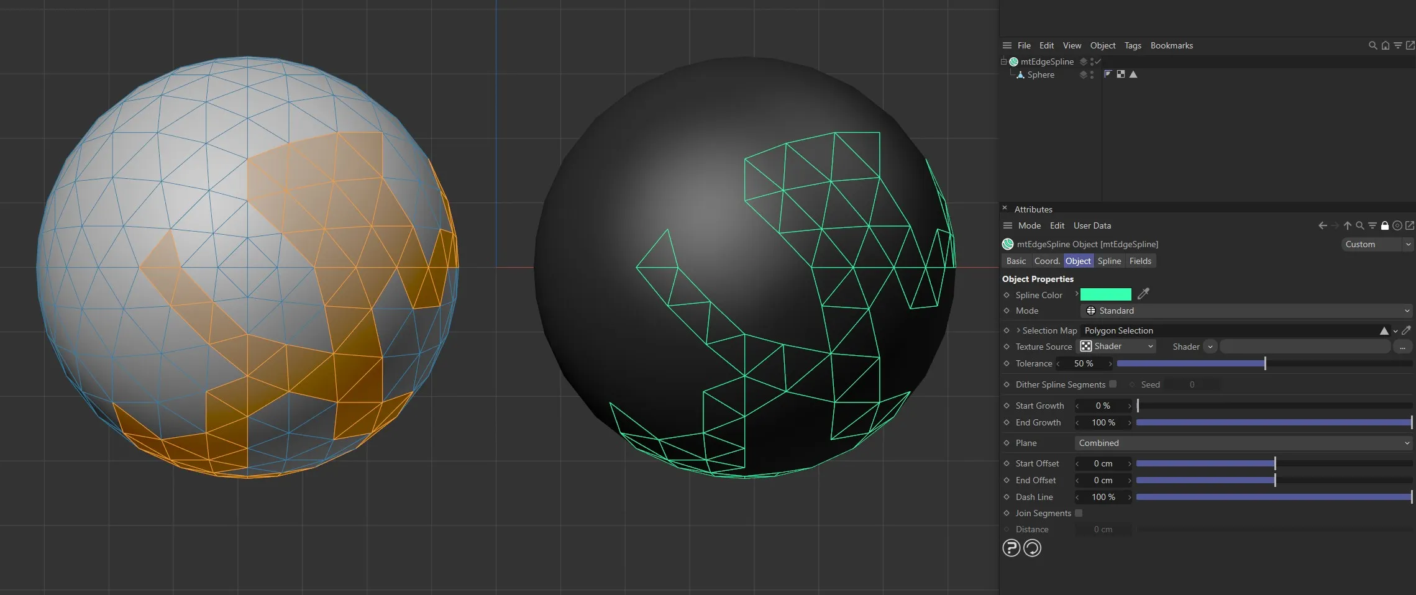The width and height of the screenshot is (1416, 595).
Task: Open the Plane dropdown showing Combined
Action: [1243, 443]
